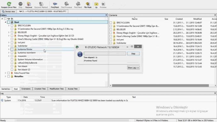Open Find/Mark tool
Viewport: 217px width, 122px height.
[55, 4]
